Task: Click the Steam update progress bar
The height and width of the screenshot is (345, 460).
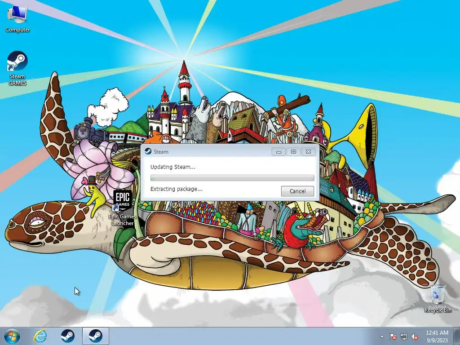Action: [232, 178]
